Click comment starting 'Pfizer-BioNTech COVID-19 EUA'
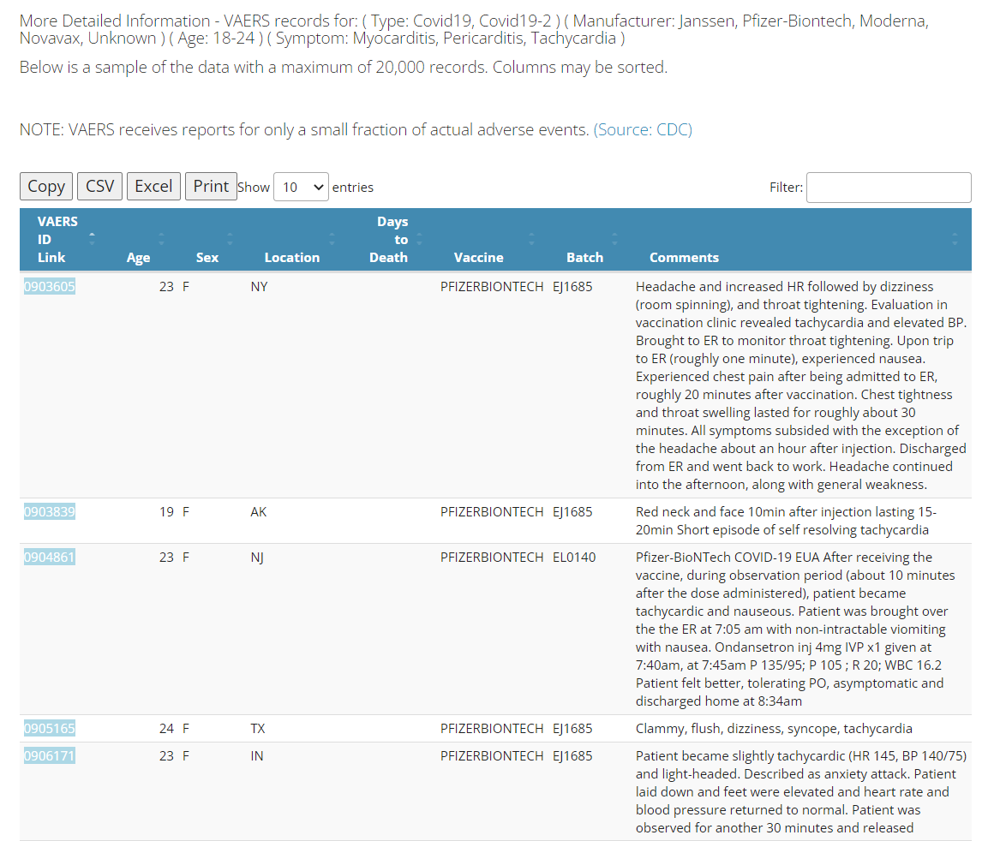The height and width of the screenshot is (841, 988). pos(795,629)
